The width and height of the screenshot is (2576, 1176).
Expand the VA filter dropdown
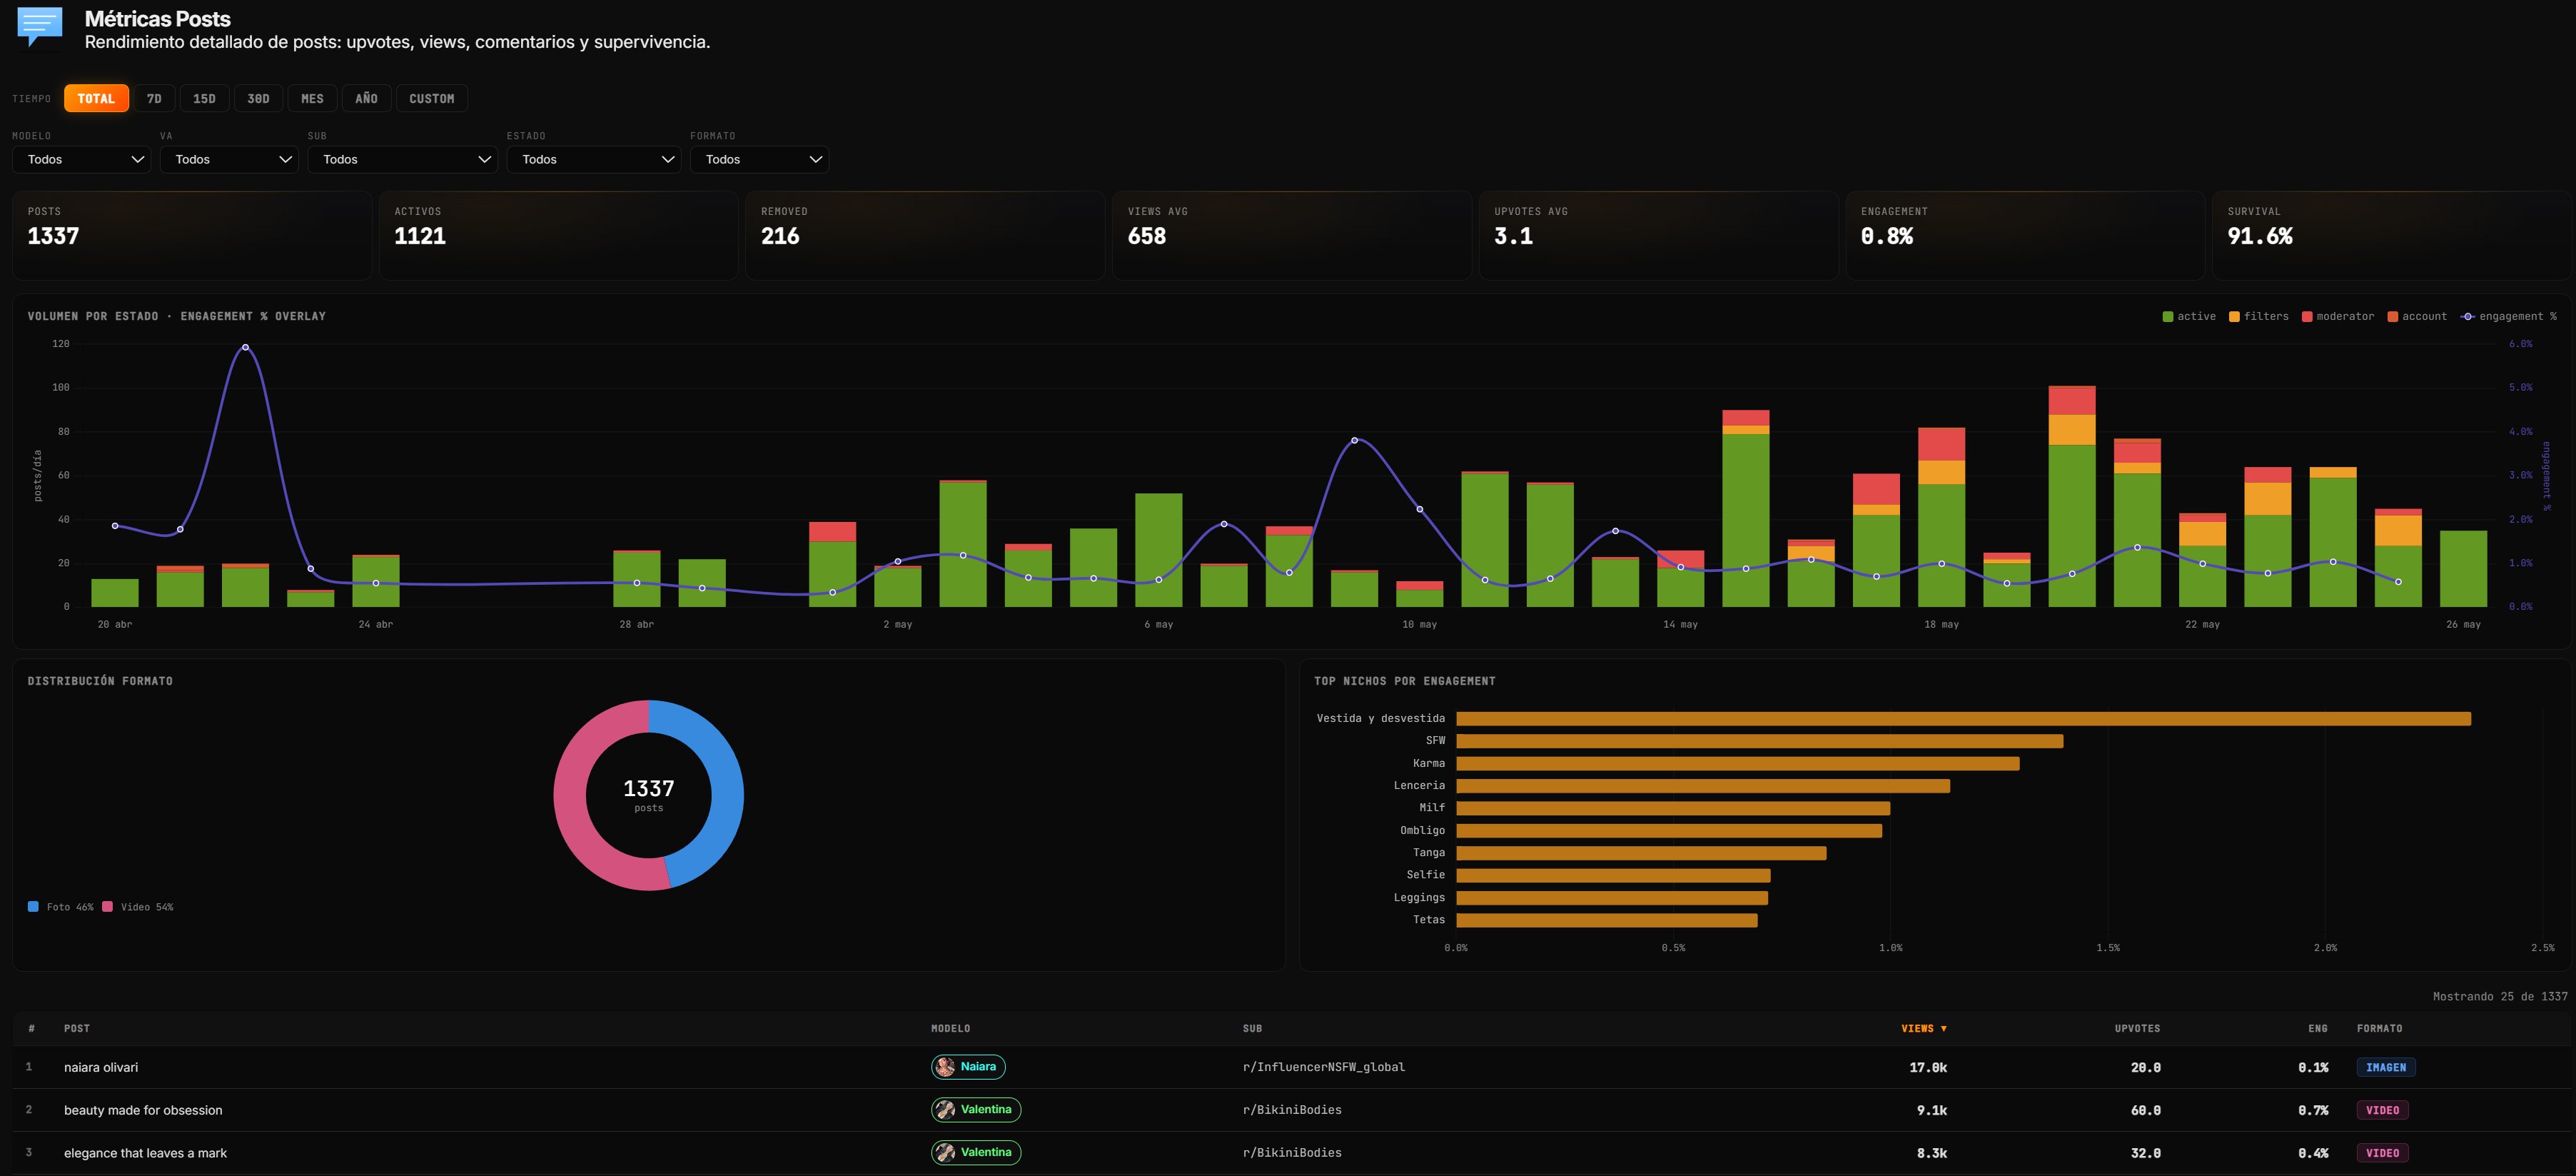(x=229, y=159)
